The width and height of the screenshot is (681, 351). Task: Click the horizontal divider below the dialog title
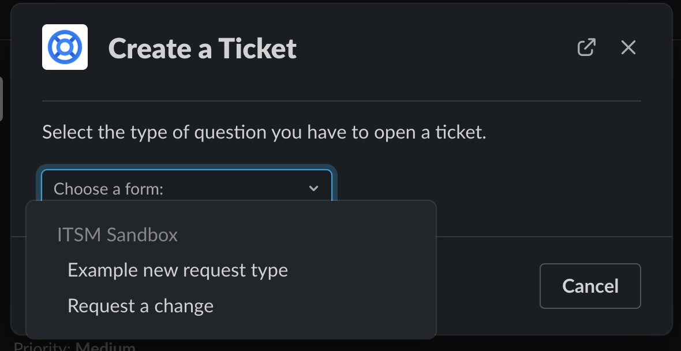pos(341,101)
